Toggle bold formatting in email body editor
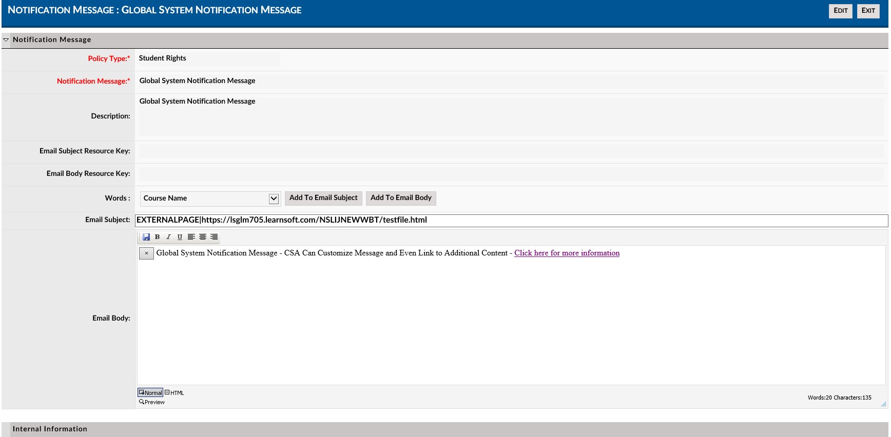Screen dimensions: 891x437 pyautogui.click(x=158, y=237)
